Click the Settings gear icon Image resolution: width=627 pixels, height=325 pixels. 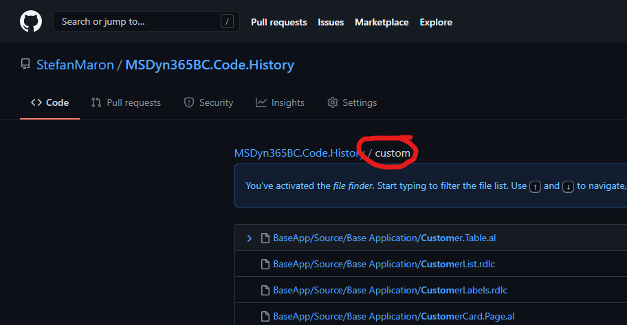tap(333, 102)
